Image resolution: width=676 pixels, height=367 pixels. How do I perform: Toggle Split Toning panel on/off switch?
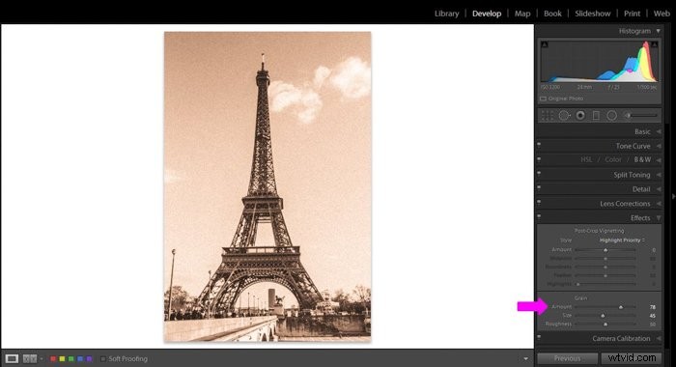[x=539, y=174]
